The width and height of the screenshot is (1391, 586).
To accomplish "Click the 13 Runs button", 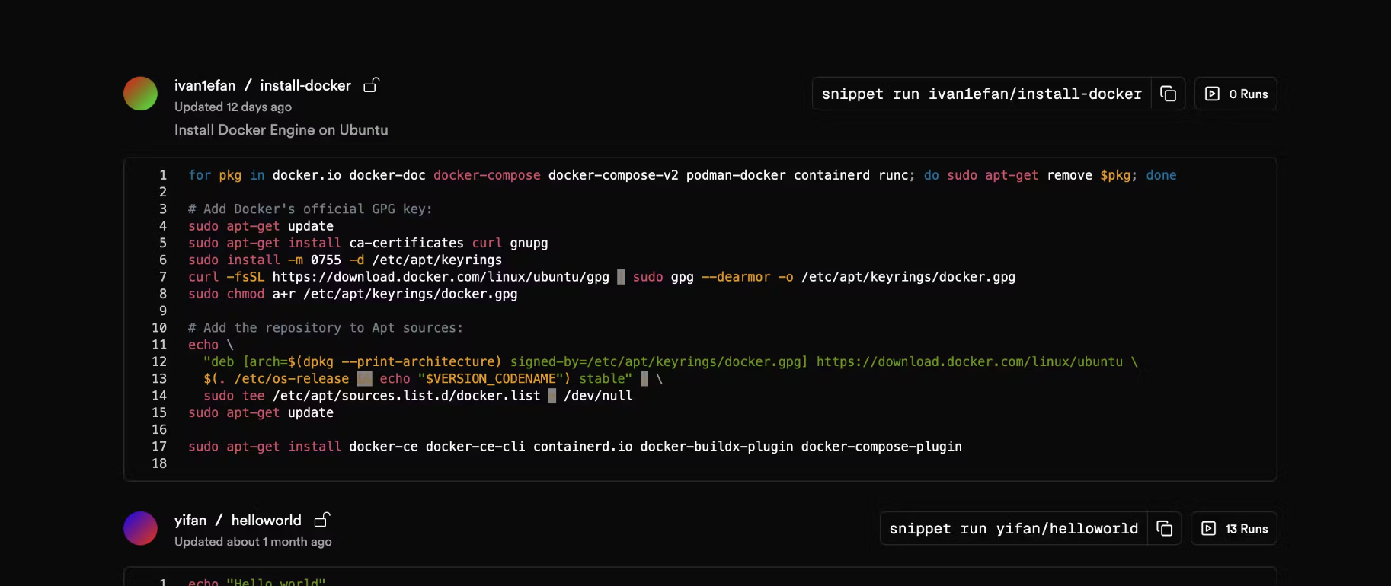I will [x=1234, y=528].
